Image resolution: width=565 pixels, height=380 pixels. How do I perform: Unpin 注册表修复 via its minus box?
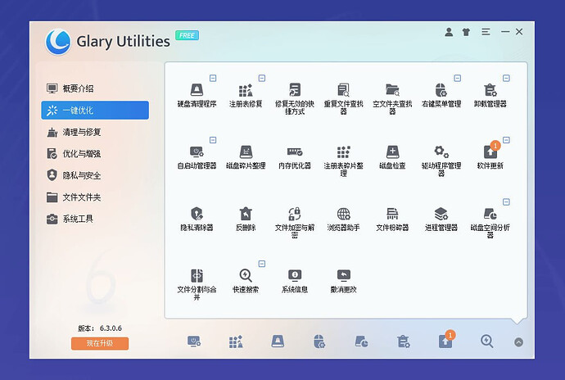pos(262,79)
